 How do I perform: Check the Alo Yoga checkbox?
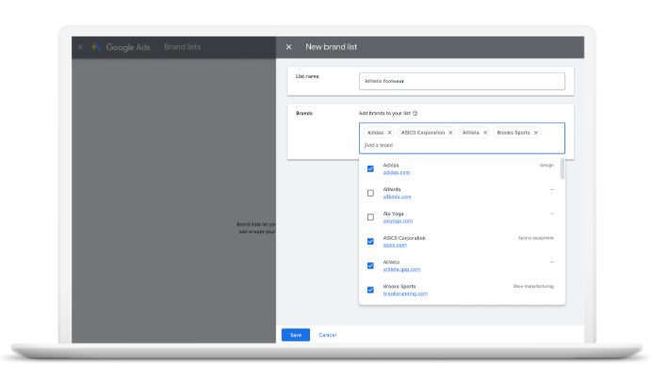pos(370,217)
